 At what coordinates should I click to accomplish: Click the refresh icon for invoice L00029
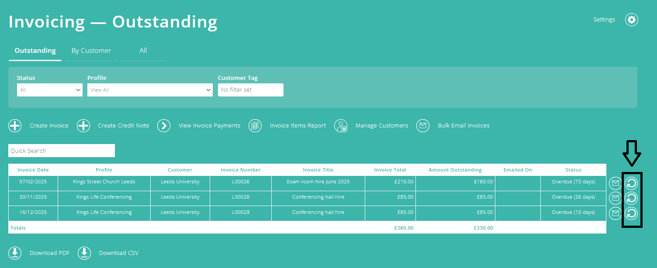[631, 213]
